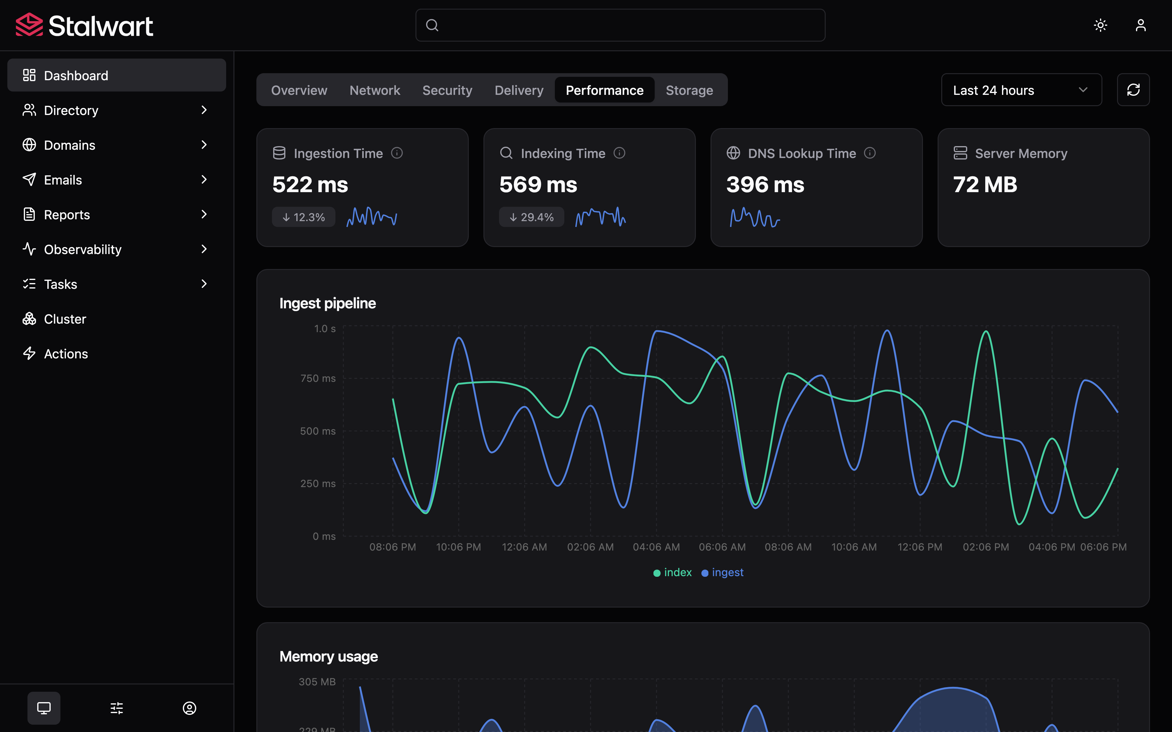Toggle the ingest series in legend
This screenshot has height=732, width=1172.
pos(722,572)
